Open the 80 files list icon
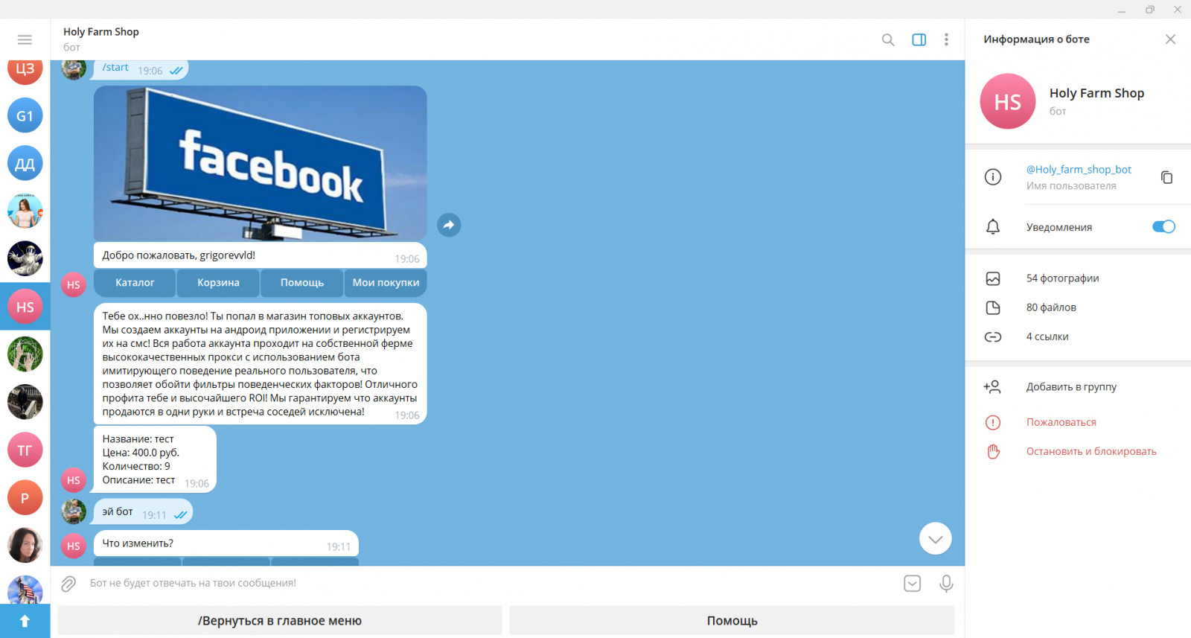 coord(993,307)
